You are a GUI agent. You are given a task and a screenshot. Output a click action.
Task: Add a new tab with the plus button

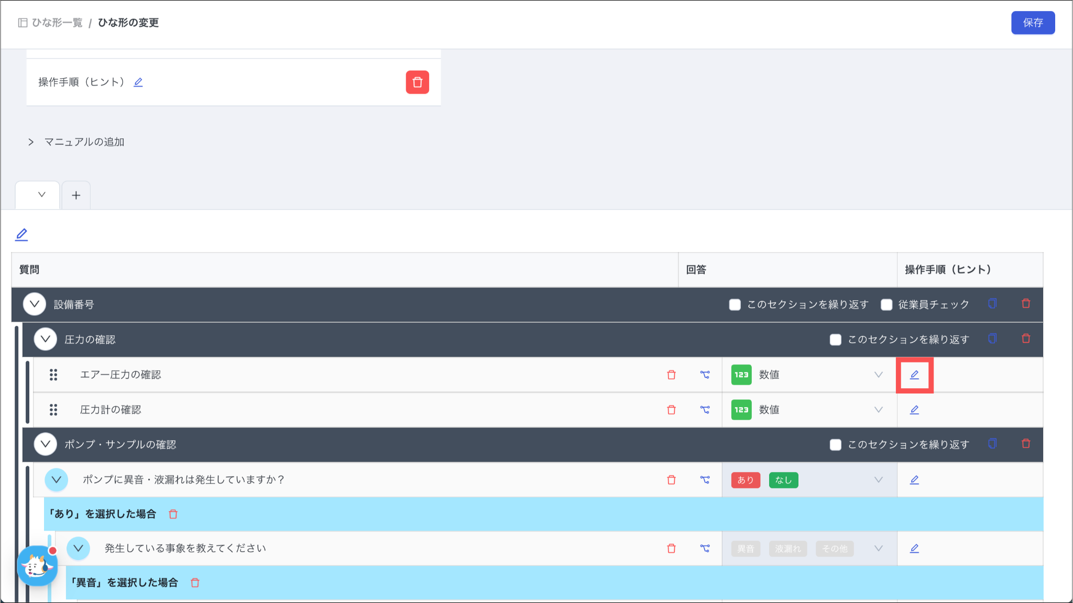[x=76, y=195]
